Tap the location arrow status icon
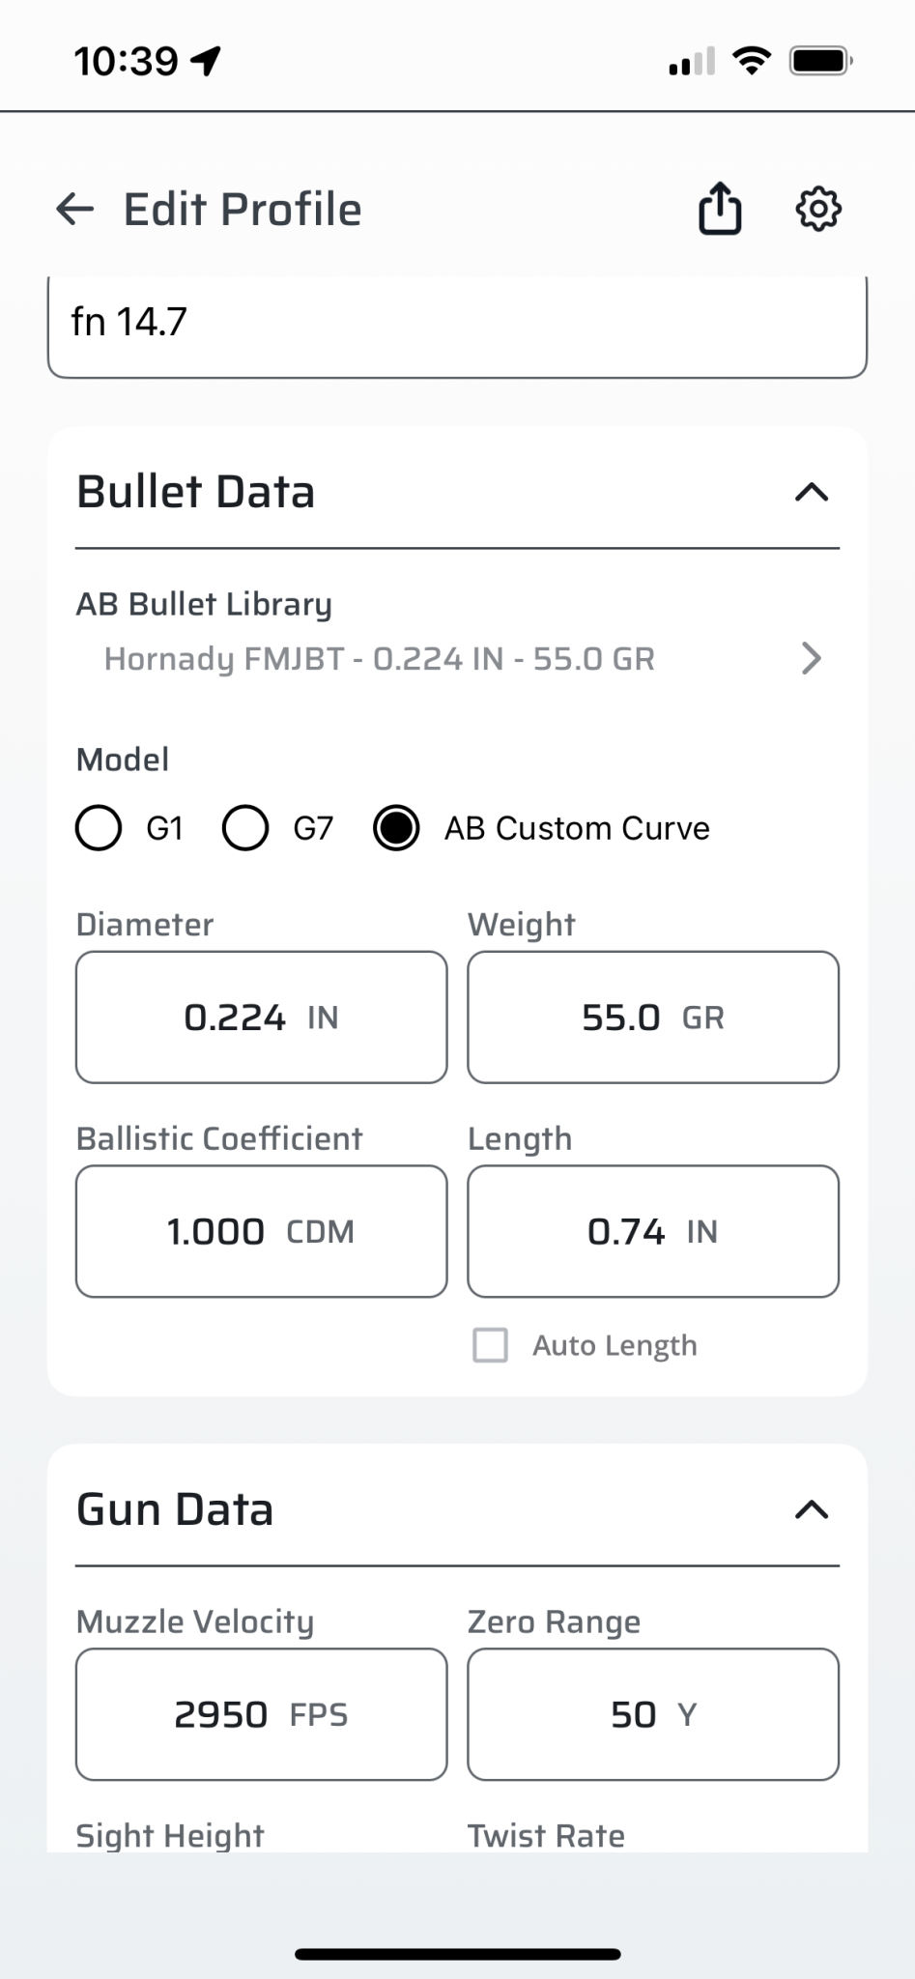The height and width of the screenshot is (1979, 915). [206, 61]
